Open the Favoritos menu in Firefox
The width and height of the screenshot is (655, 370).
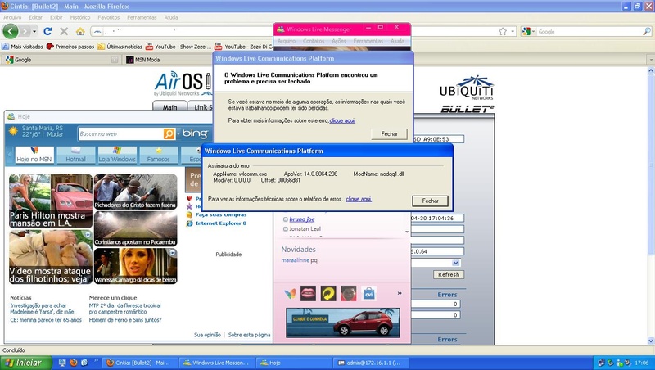point(109,17)
